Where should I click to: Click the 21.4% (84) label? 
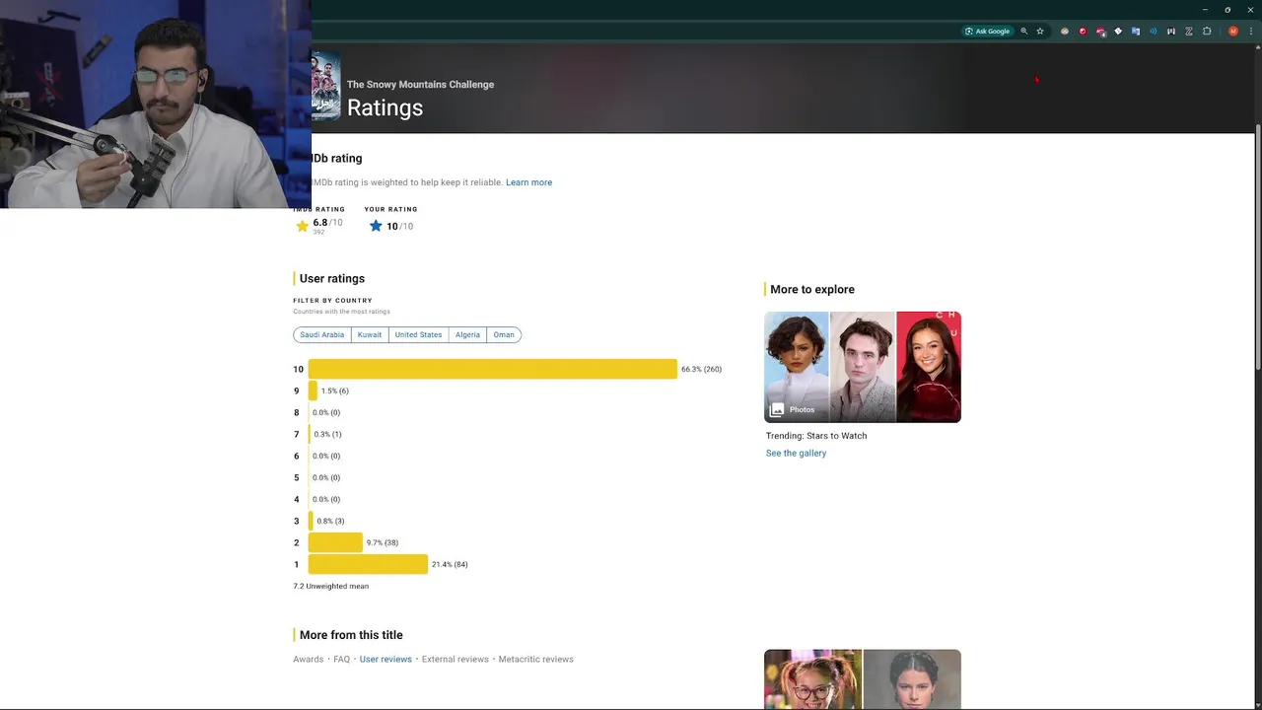click(x=450, y=565)
